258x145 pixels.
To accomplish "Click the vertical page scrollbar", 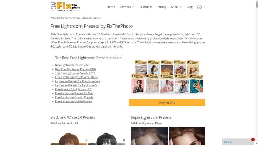I will pyautogui.click(x=257, y=72).
